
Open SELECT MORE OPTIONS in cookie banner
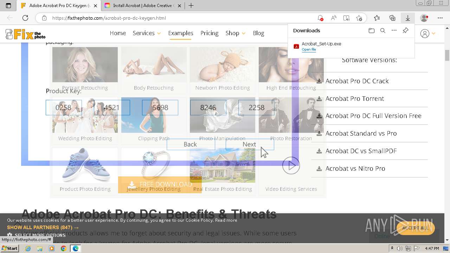pyautogui.click(x=36, y=235)
